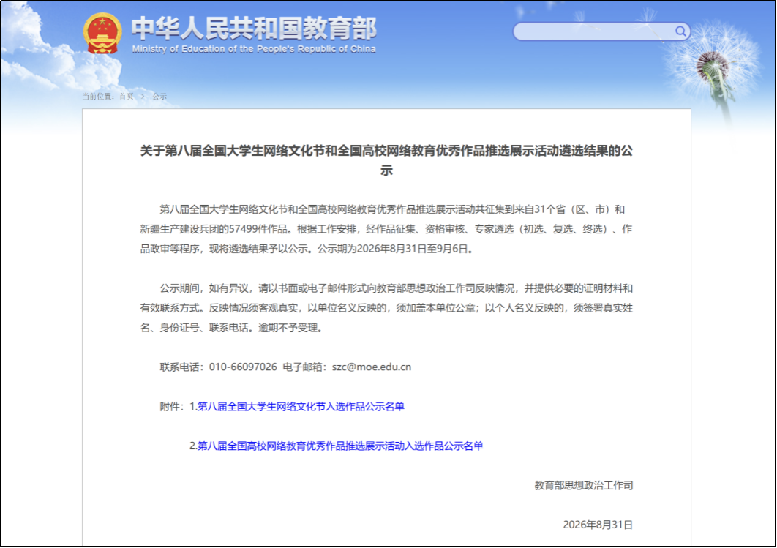Click the 中华人民共和国教育部 site title

coord(254,29)
